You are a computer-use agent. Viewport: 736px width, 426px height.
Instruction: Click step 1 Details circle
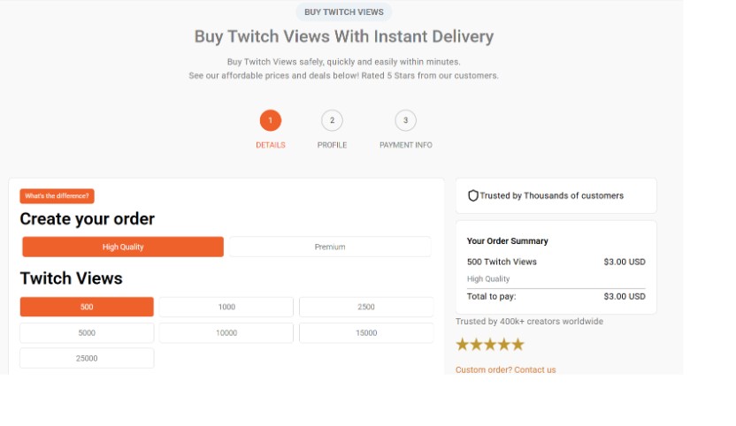coord(270,120)
